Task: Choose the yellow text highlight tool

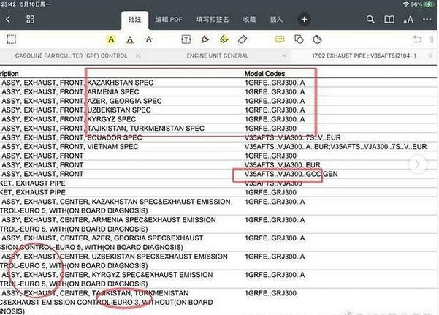Action: (111, 39)
